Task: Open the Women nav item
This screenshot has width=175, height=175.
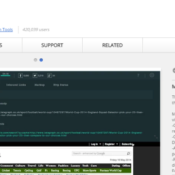Action: (51, 166)
